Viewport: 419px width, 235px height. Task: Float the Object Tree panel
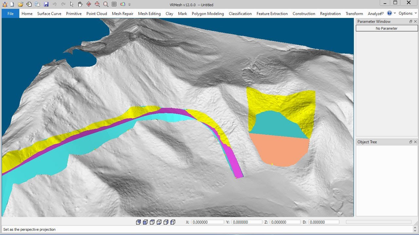point(411,142)
